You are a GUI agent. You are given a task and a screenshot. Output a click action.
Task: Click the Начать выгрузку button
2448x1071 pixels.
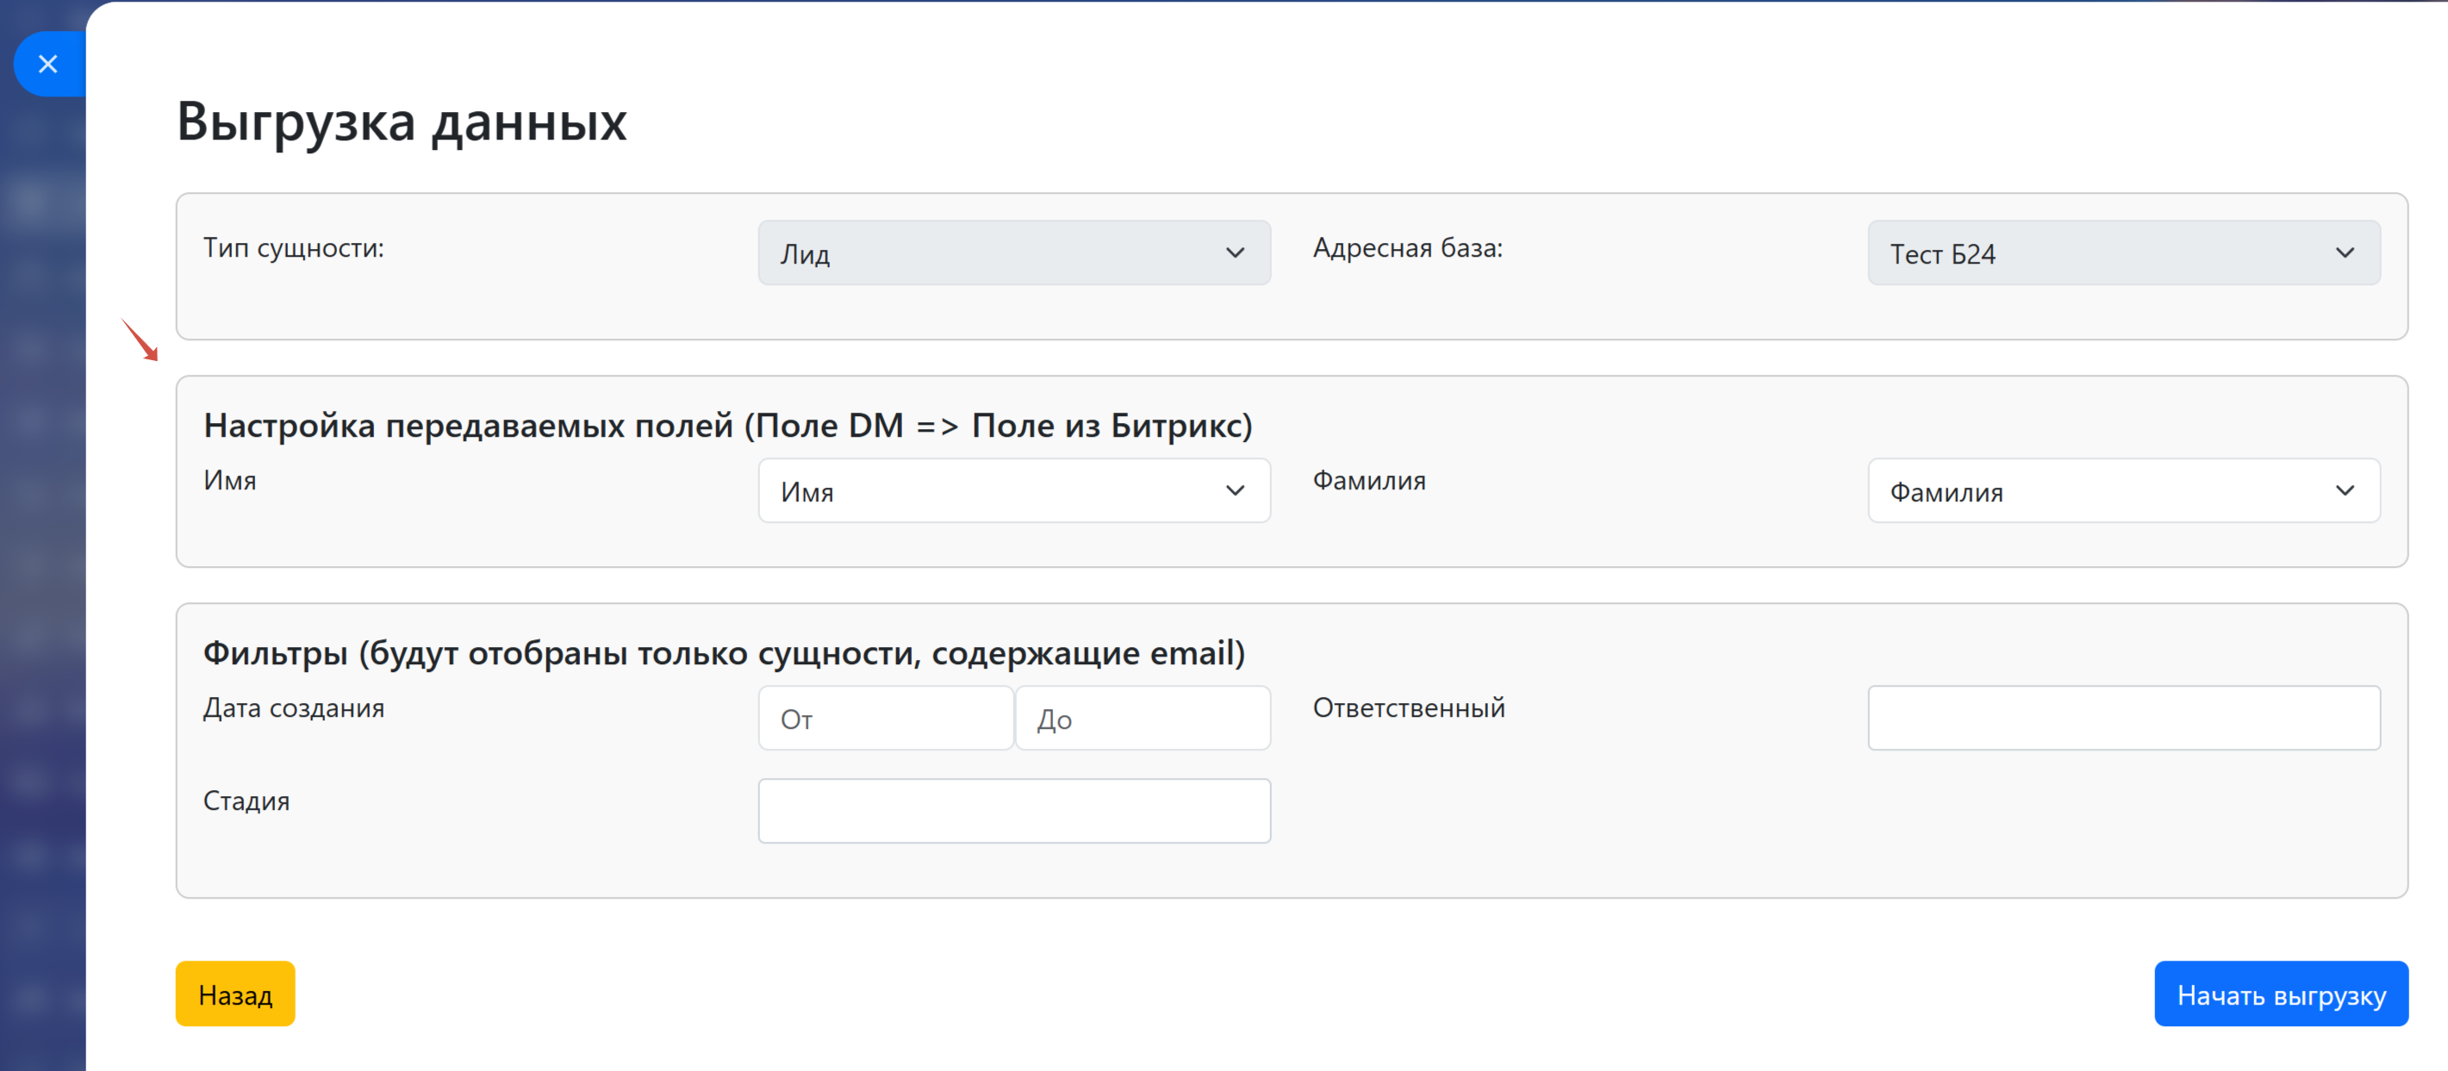coord(2280,994)
